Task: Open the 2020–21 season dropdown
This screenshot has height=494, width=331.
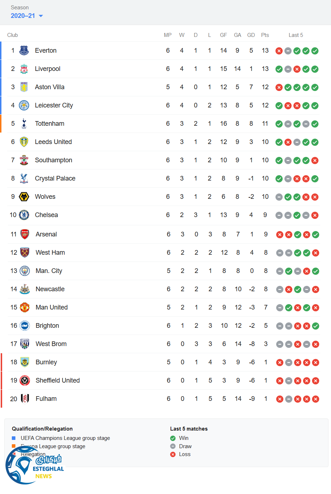Action: coord(27,16)
